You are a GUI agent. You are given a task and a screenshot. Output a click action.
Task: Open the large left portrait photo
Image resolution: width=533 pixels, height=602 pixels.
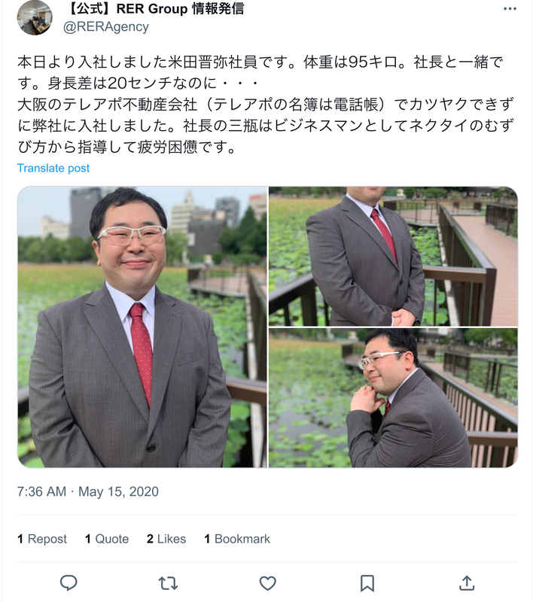click(142, 327)
